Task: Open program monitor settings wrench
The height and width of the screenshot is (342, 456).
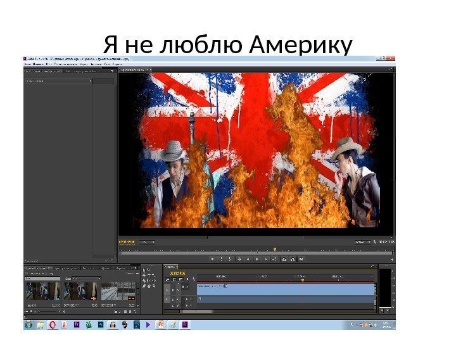Action: point(375,242)
